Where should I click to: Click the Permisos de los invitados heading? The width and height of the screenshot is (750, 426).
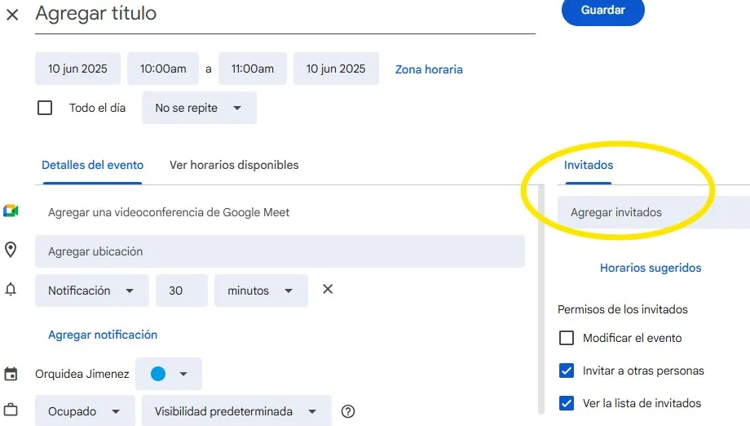[x=622, y=309]
